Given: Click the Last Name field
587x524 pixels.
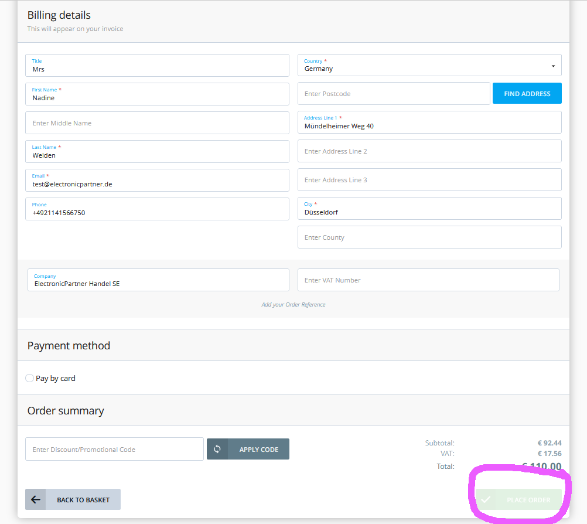Looking at the screenshot, I should click(x=157, y=152).
